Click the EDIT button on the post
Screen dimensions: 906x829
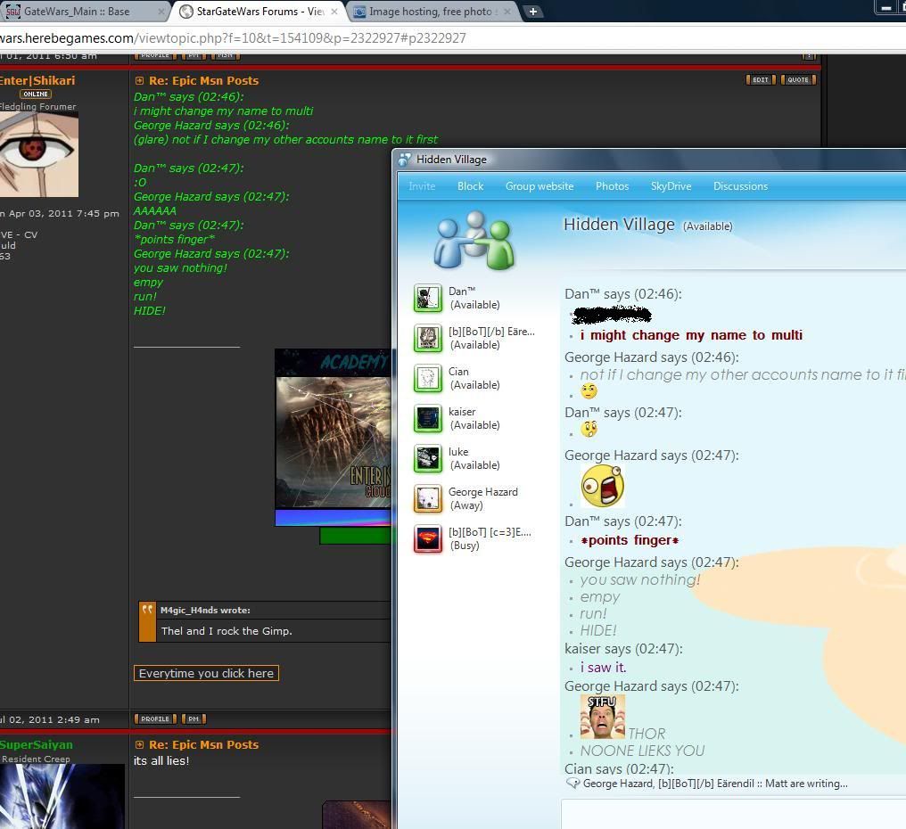tap(760, 79)
